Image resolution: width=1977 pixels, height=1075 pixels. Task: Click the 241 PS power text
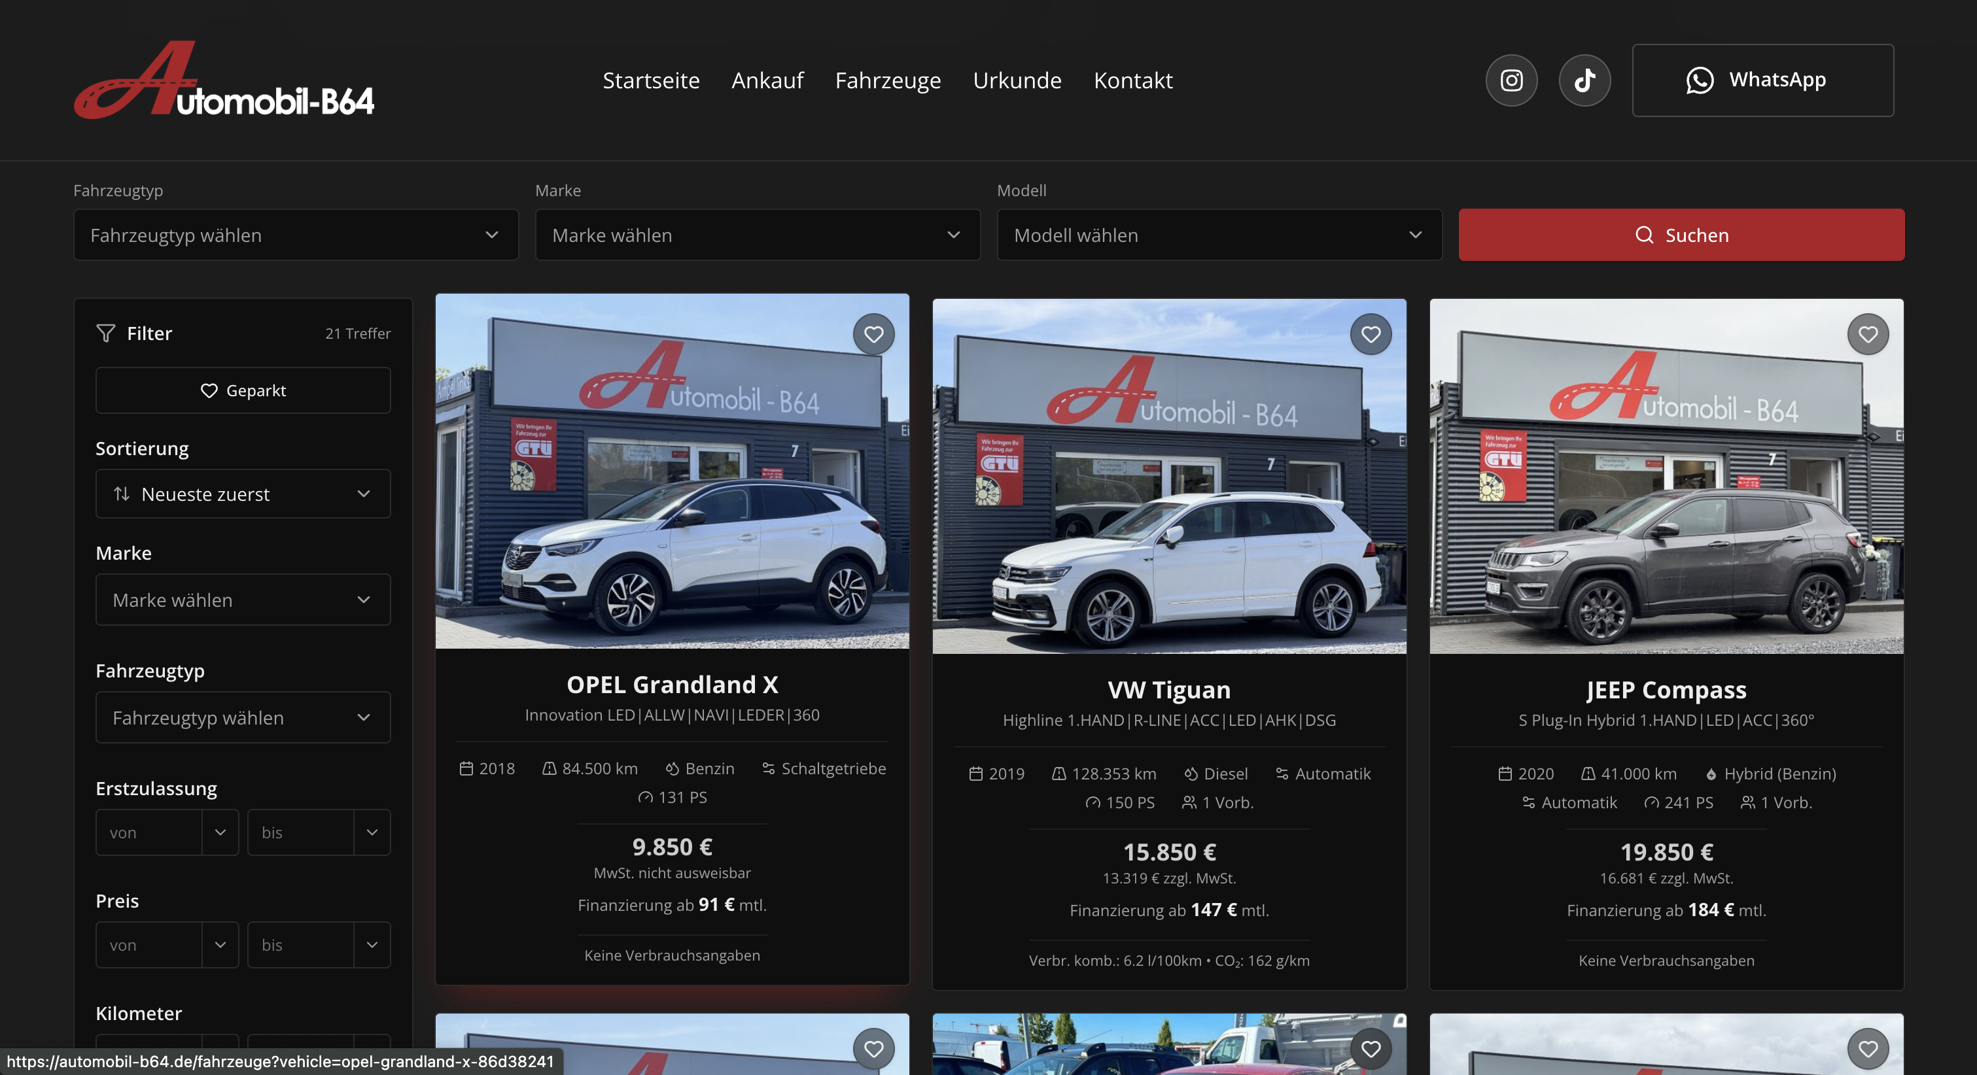pyautogui.click(x=1688, y=802)
